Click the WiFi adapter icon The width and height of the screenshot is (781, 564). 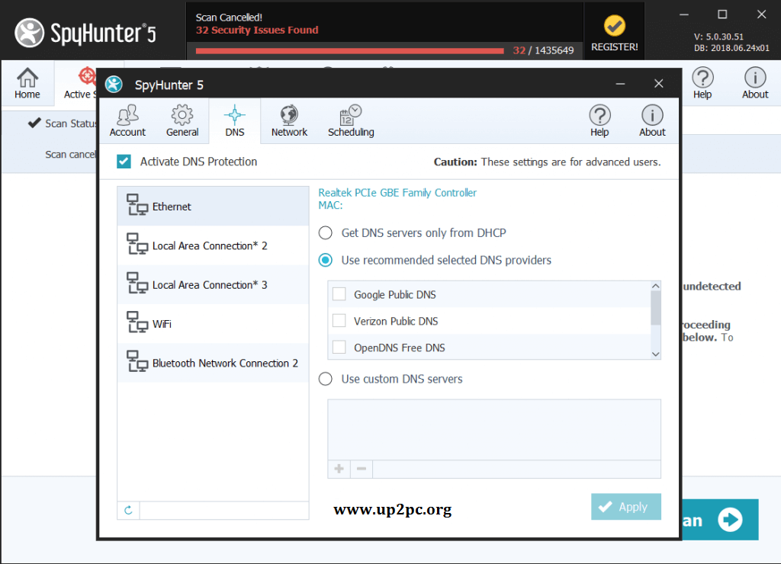[x=137, y=322]
